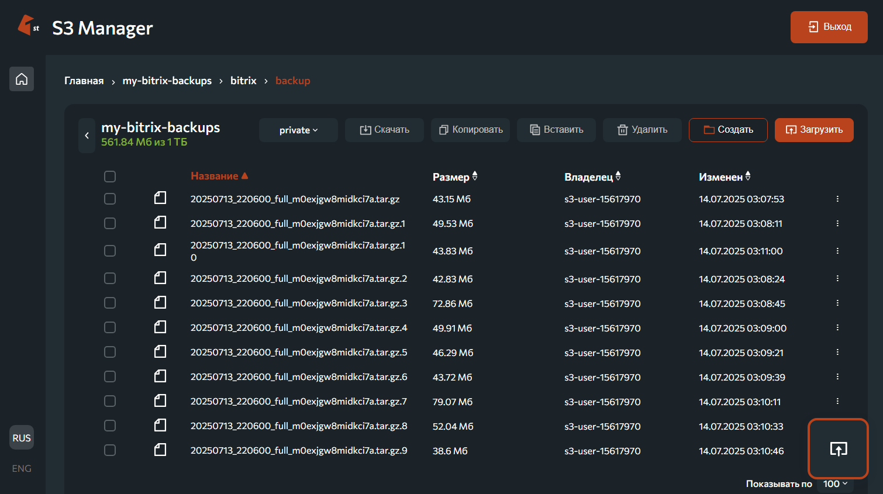883x494 pixels.
Task: Select checkbox for tar.gz.7 file
Action: pos(110,401)
